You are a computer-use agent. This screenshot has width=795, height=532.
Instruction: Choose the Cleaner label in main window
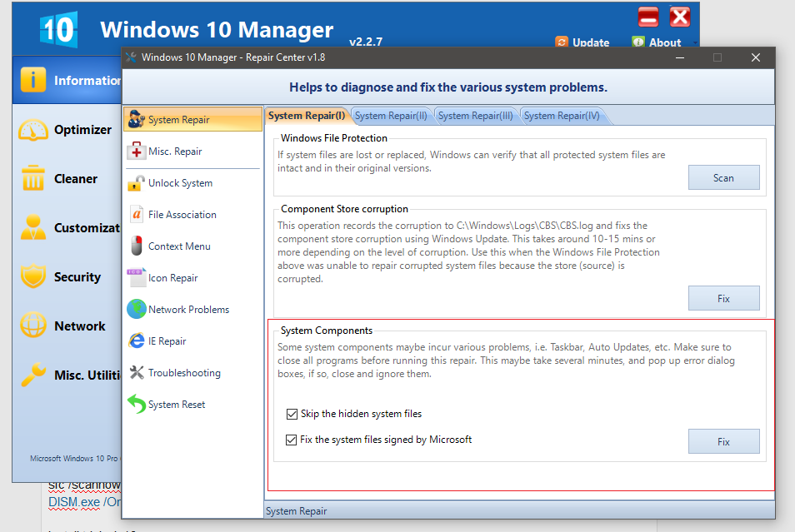click(76, 178)
